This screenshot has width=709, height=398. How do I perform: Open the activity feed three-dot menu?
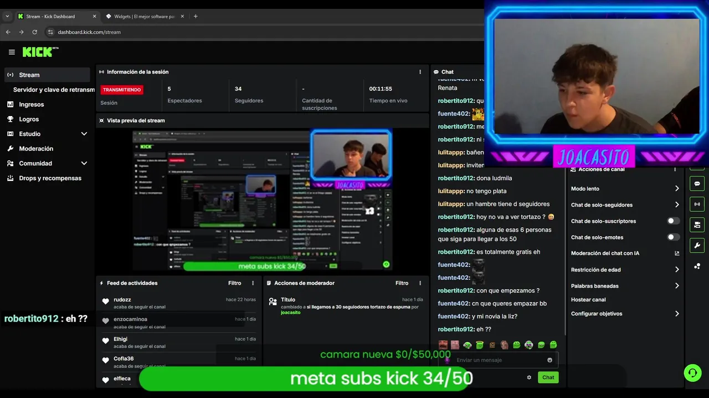click(x=253, y=283)
